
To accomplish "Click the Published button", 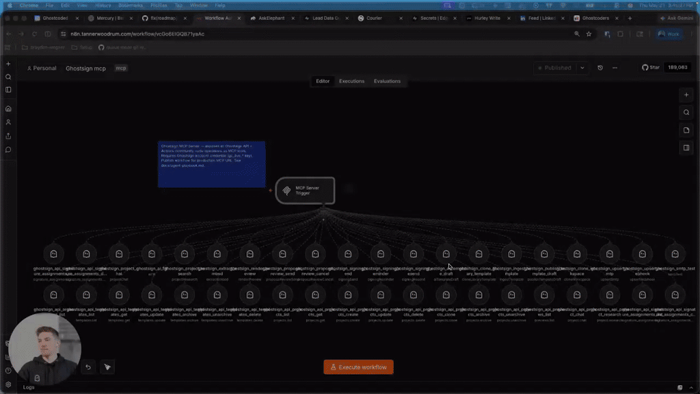I will [x=554, y=68].
